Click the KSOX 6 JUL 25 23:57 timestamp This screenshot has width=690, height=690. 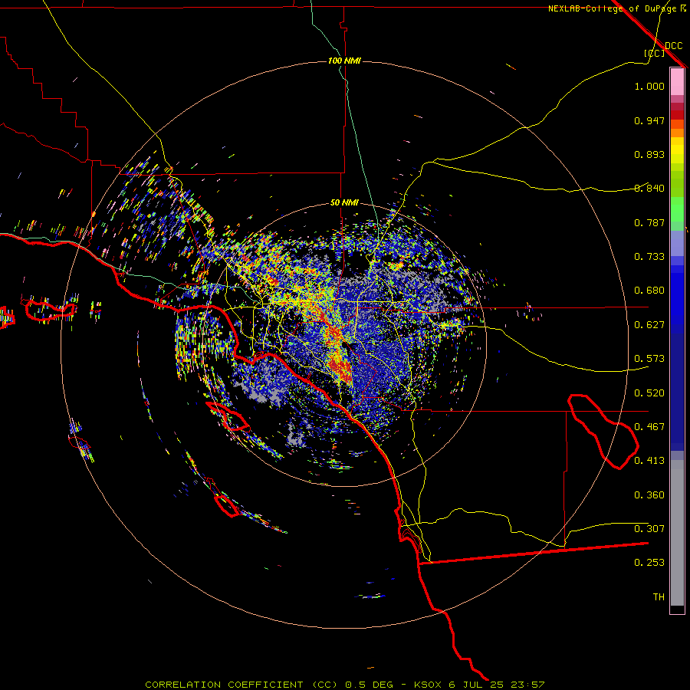coord(479,685)
